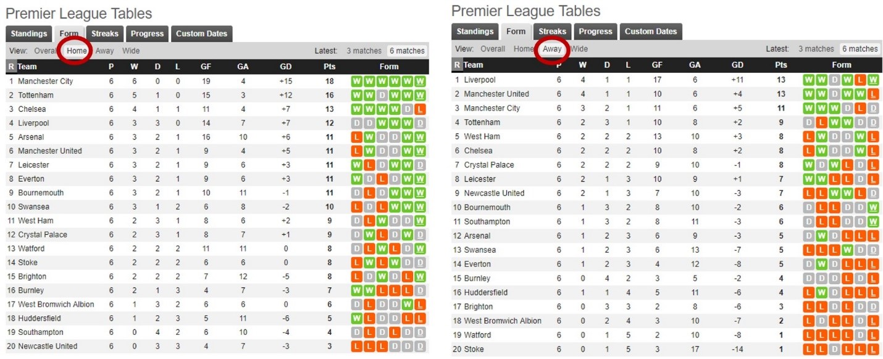Sort the right table by the GD column
This screenshot has height=359, width=883.
coord(737,65)
